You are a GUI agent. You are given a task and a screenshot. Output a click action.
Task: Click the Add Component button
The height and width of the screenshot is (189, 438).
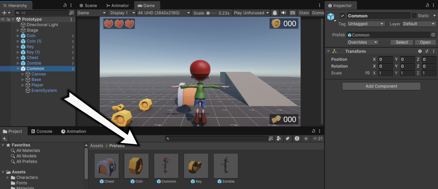381,86
